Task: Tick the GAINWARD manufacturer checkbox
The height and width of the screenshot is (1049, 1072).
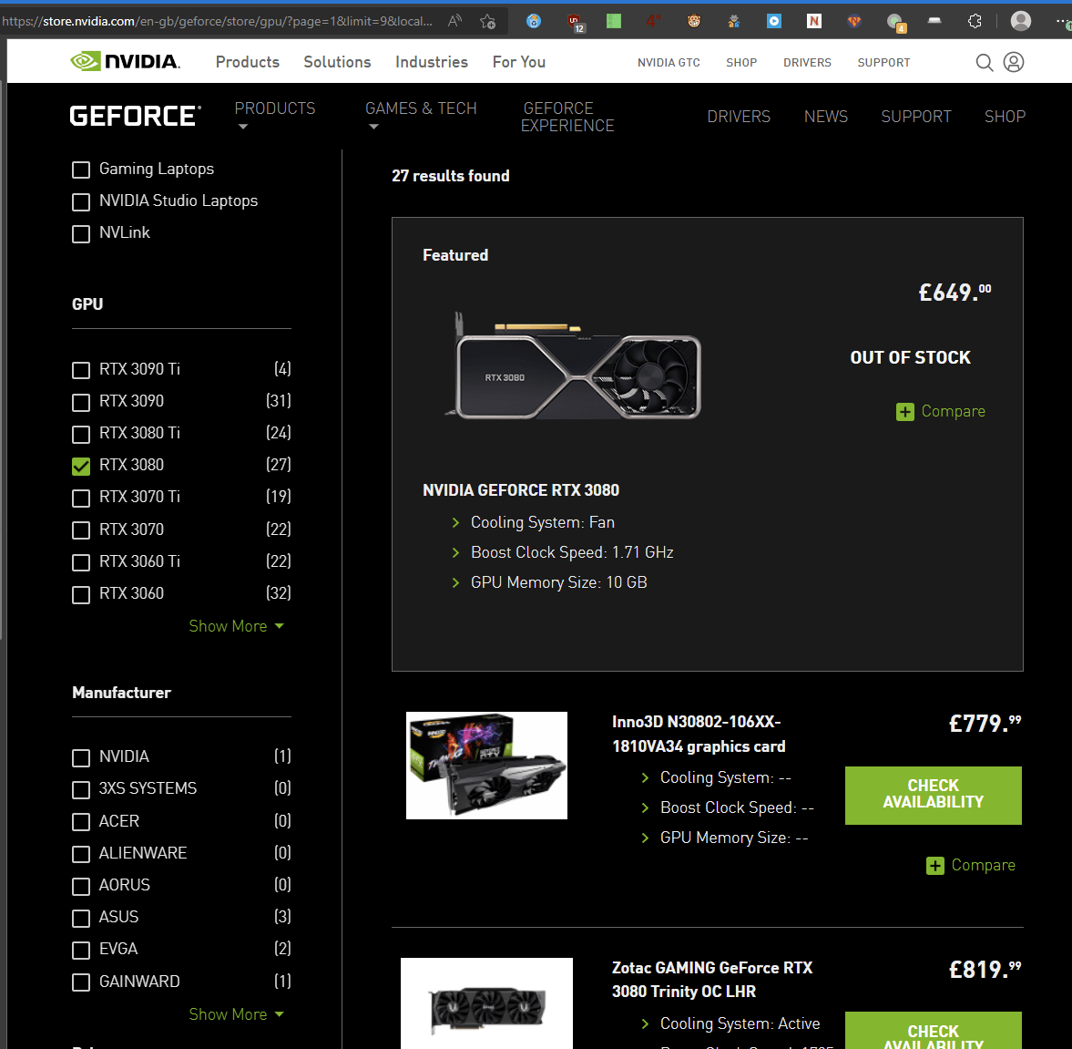Action: (81, 982)
